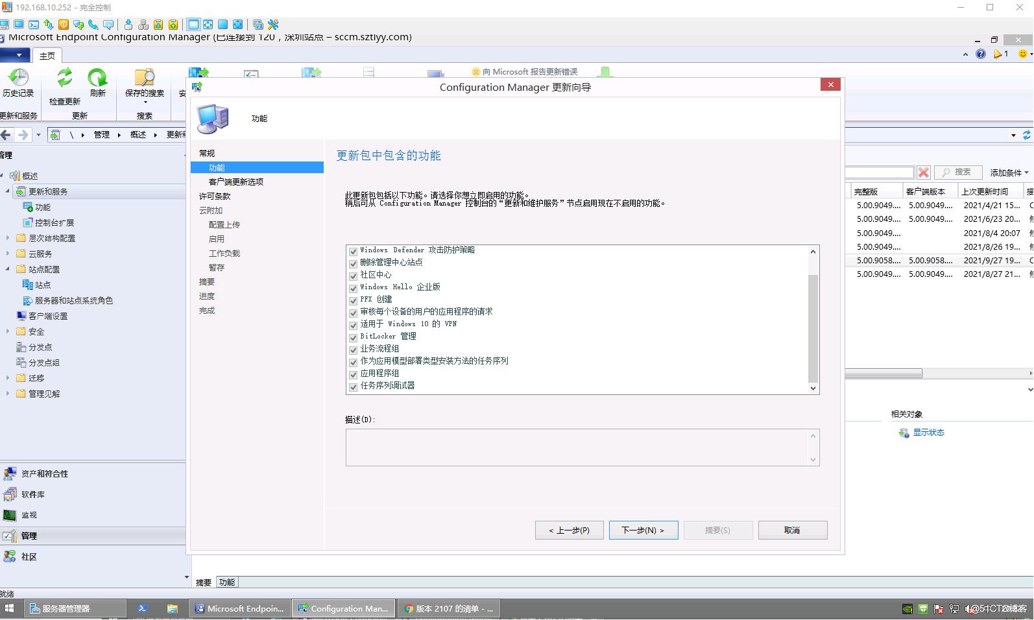Expand 安全 tree node

(x=8, y=331)
